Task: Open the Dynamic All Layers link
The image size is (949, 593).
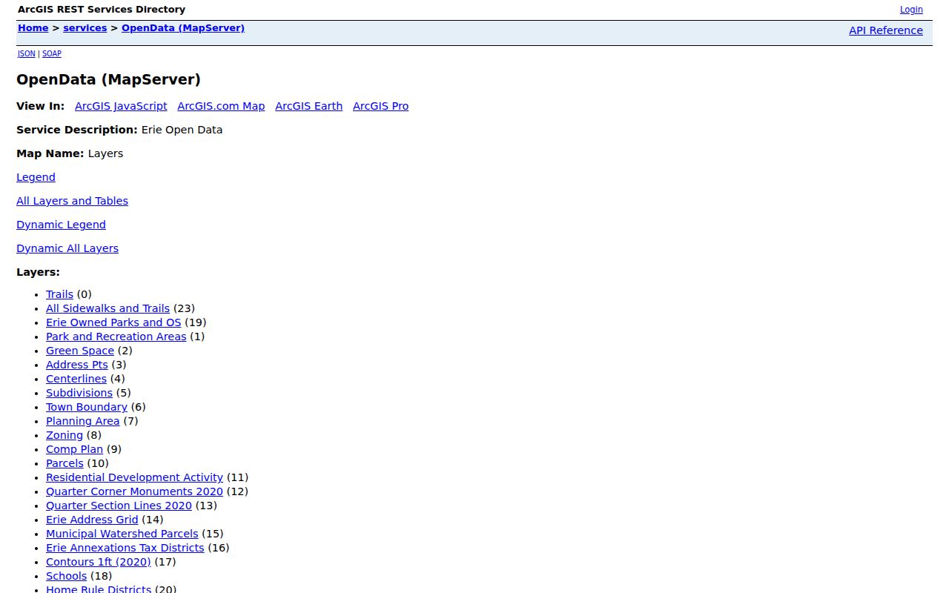Action: [x=67, y=248]
